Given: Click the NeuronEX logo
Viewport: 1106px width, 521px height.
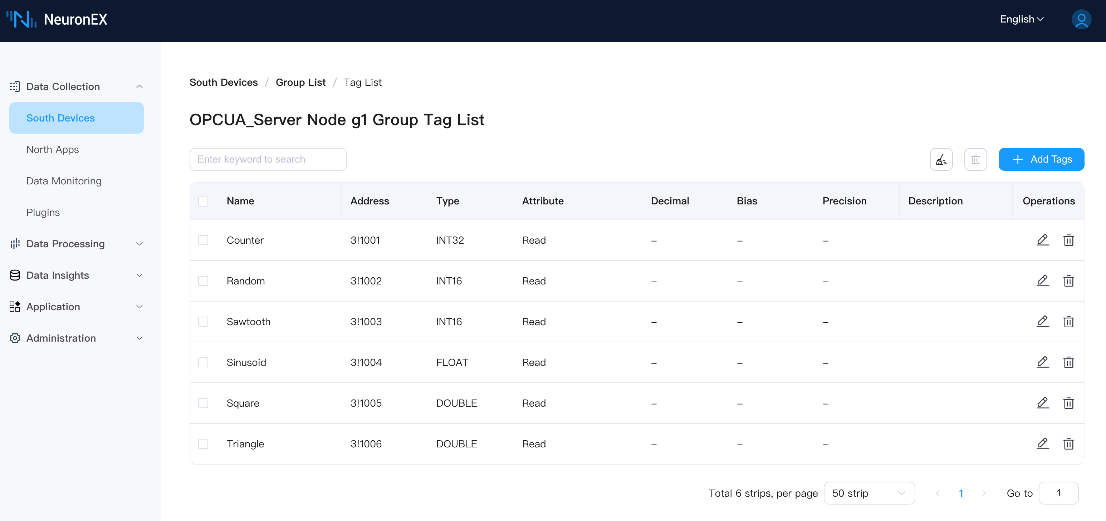Looking at the screenshot, I should [57, 19].
